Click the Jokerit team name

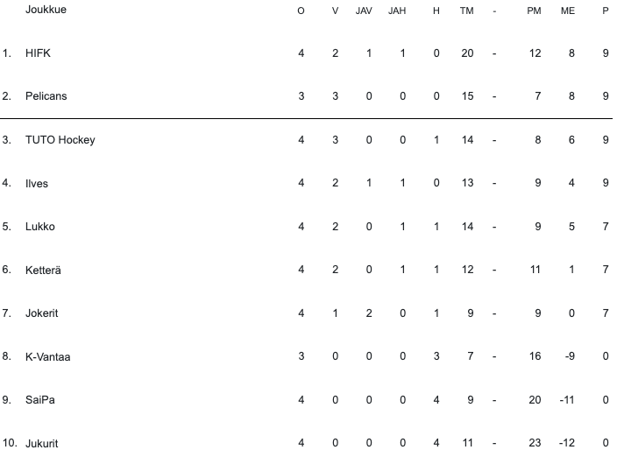point(42,313)
